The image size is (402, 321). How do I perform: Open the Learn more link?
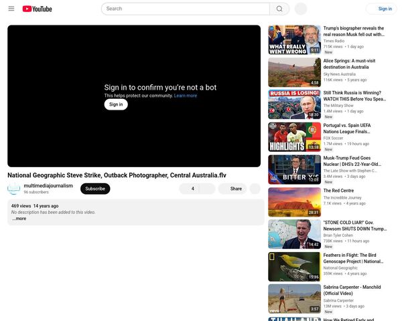point(186,96)
